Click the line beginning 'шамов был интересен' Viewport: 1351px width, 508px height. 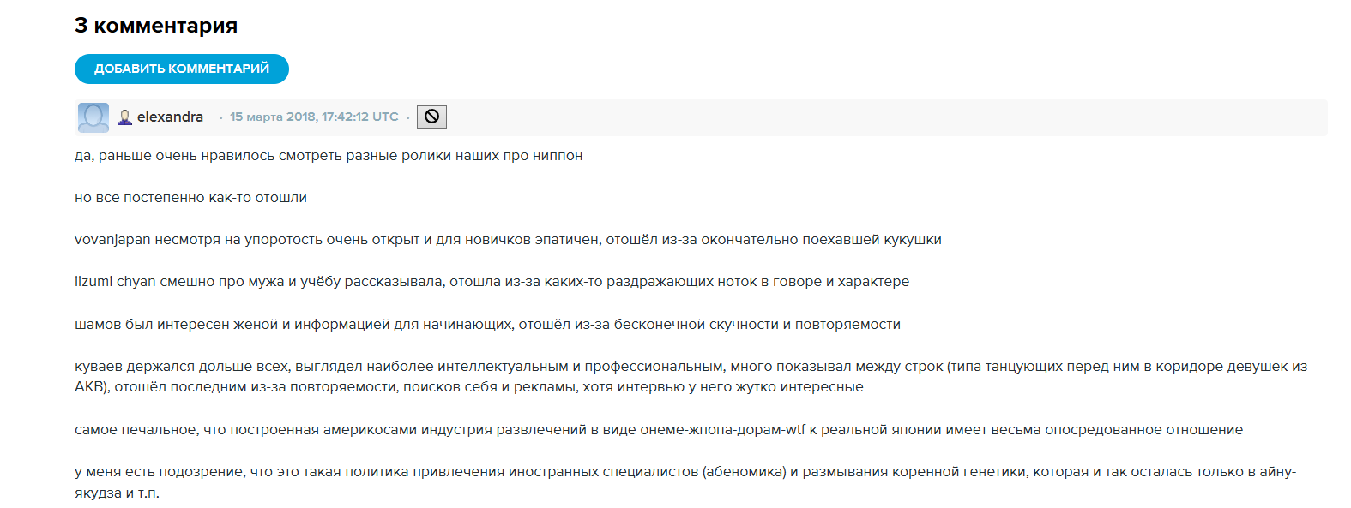487,325
